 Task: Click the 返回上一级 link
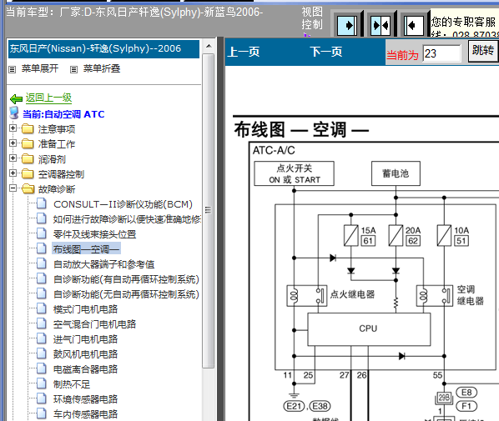tap(48, 98)
